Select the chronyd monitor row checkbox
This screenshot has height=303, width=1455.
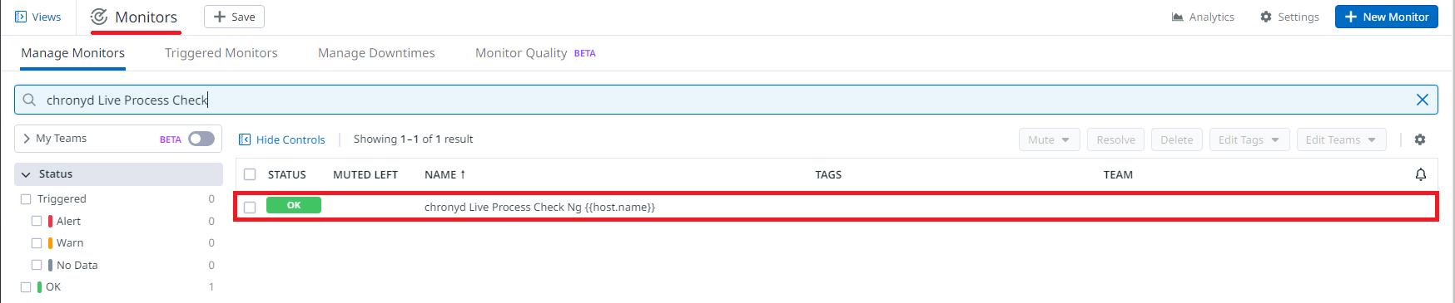point(250,208)
